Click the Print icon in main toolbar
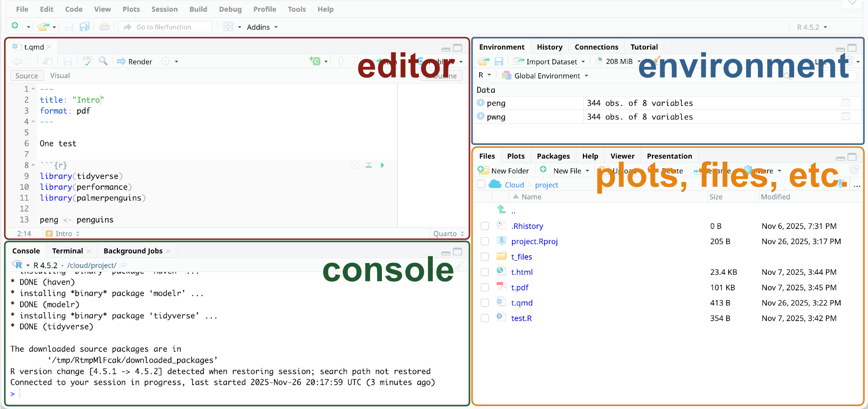The width and height of the screenshot is (868, 409). click(x=104, y=27)
